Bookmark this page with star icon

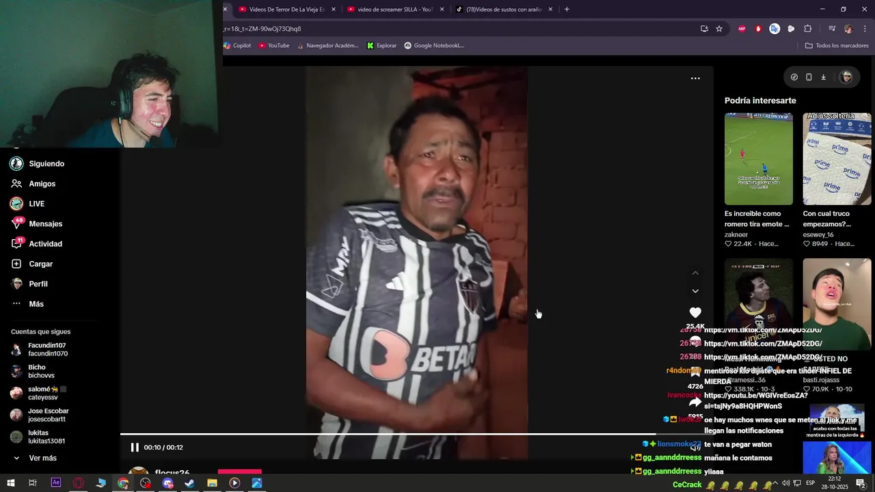point(719,29)
